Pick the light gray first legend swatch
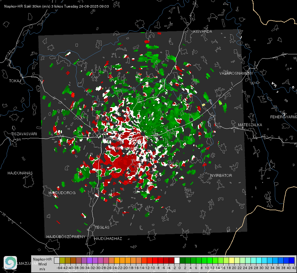Screen dimensions: 297x273 [x=57, y=260]
